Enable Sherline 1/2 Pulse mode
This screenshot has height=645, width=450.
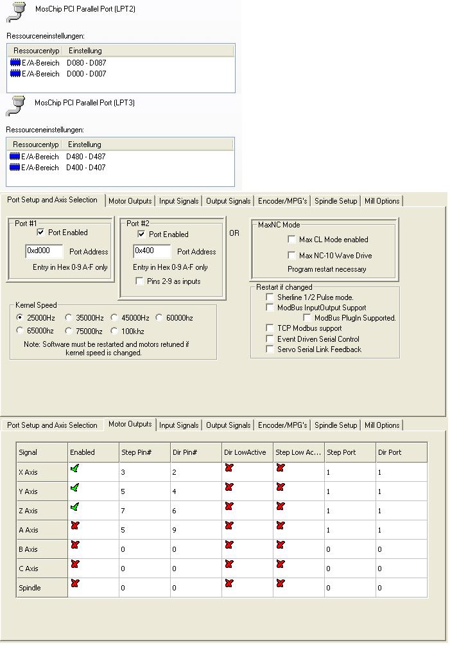[270, 297]
